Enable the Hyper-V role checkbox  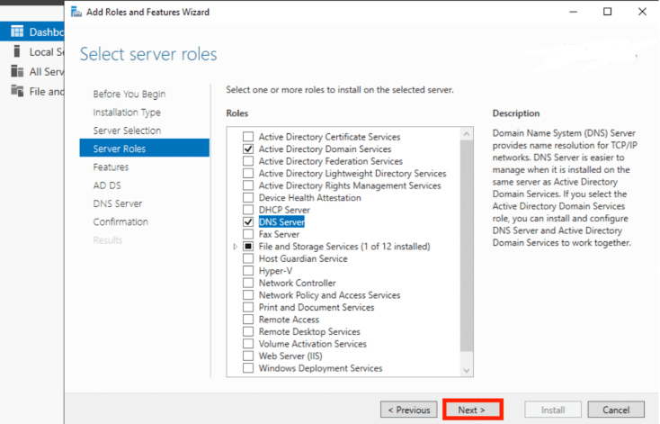[x=248, y=271]
